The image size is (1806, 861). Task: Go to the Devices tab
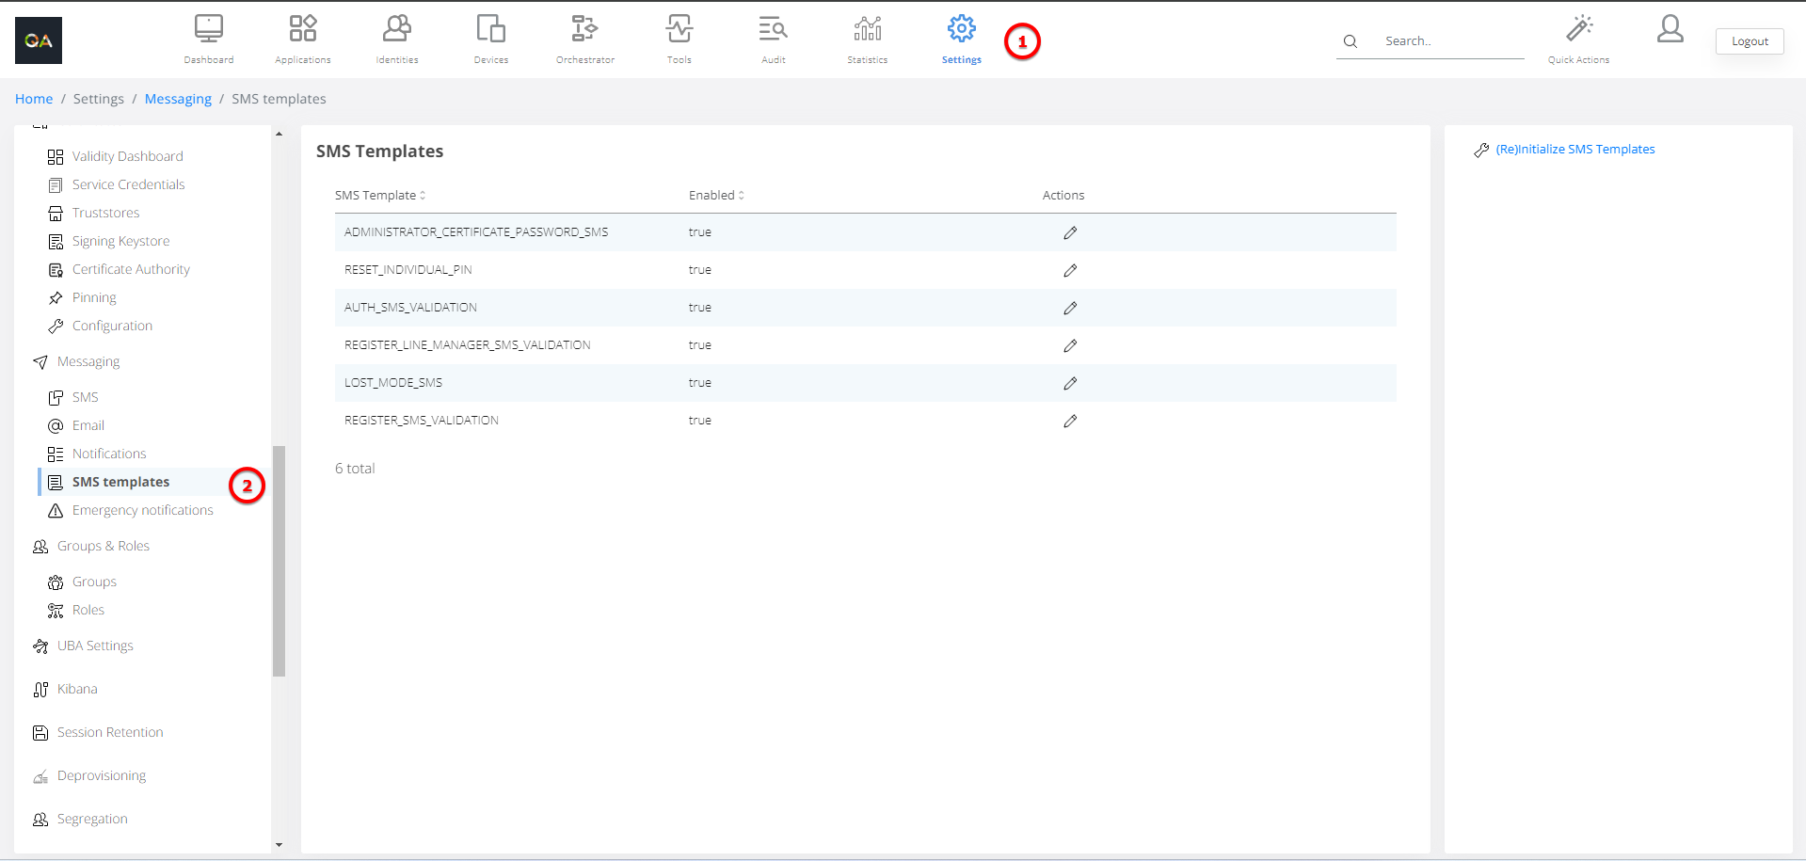pyautogui.click(x=490, y=30)
